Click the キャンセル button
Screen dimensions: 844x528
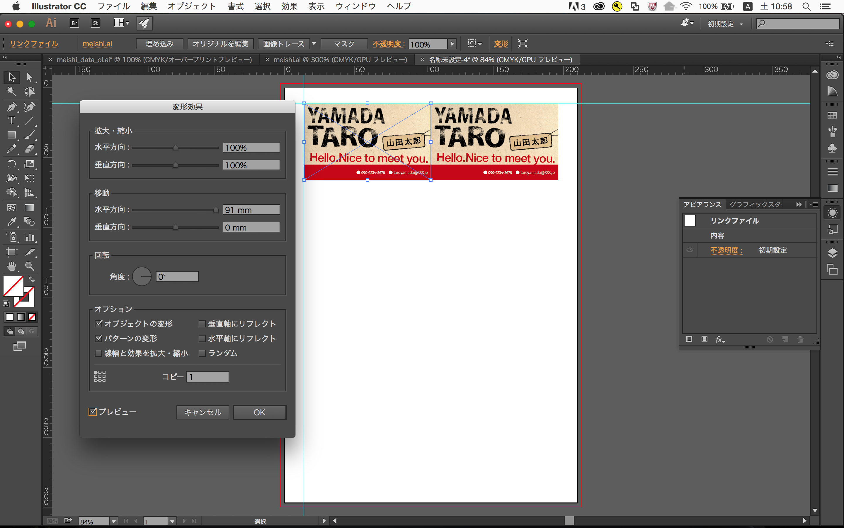coord(202,412)
